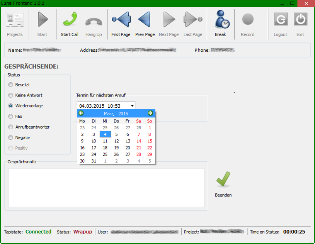Pick March 18 in the calendar
Image resolution: width=315 pixels, height=244 pixels.
105,148
